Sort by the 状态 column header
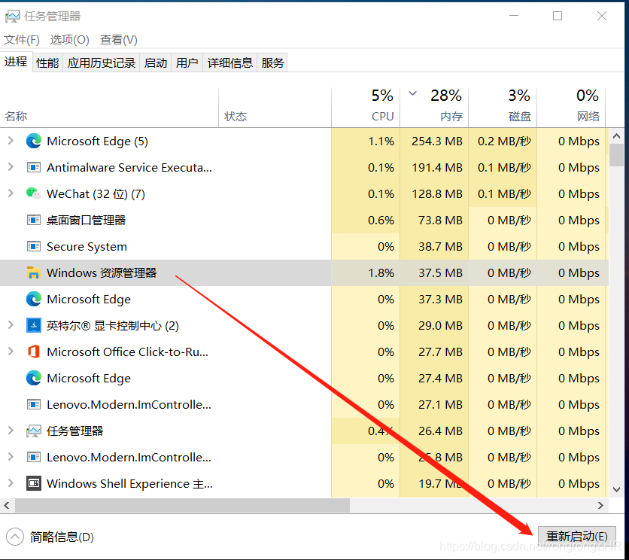The width and height of the screenshot is (629, 560). 275,107
